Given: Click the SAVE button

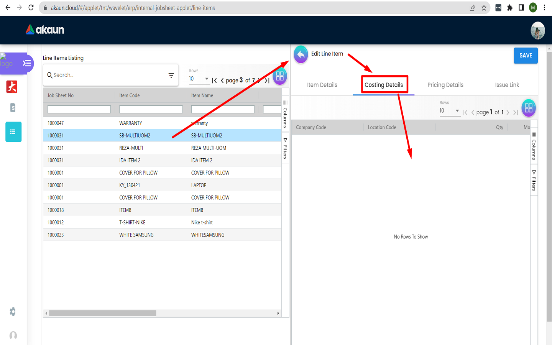Looking at the screenshot, I should (x=526, y=56).
